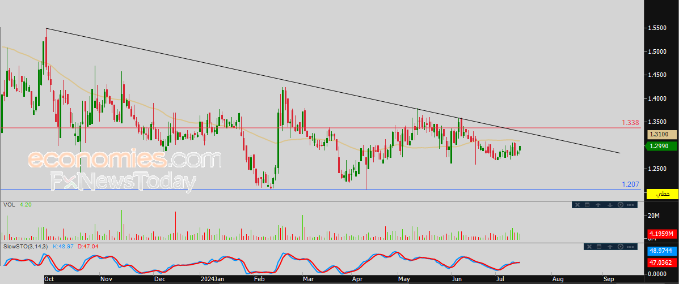Move the VOL panel down
Image resolution: width=679 pixels, height=284 pixels.
[609, 205]
